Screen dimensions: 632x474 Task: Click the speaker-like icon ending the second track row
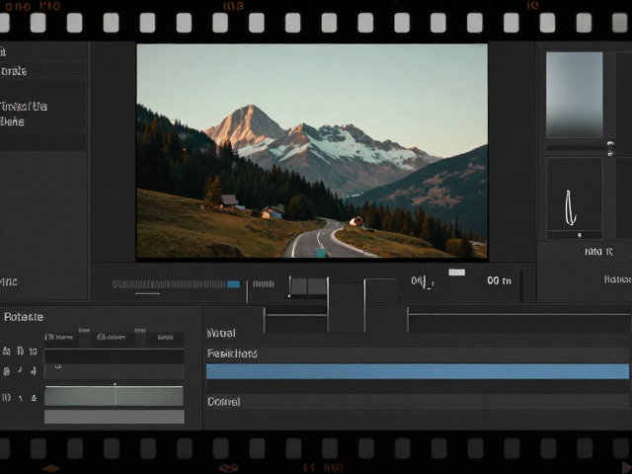pos(34,371)
